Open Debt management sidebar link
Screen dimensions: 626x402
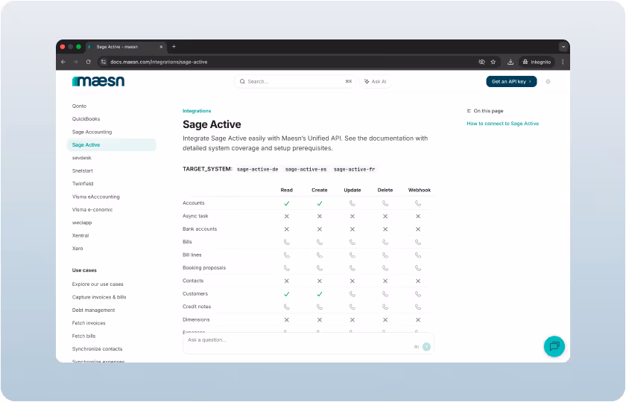[93, 310]
